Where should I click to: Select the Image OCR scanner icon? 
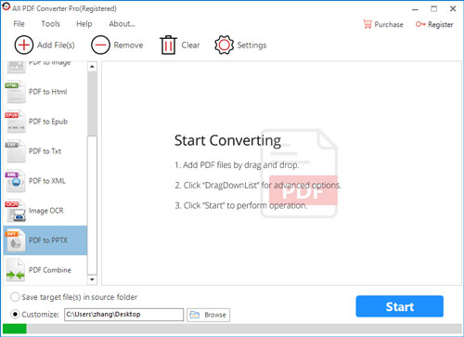15,211
